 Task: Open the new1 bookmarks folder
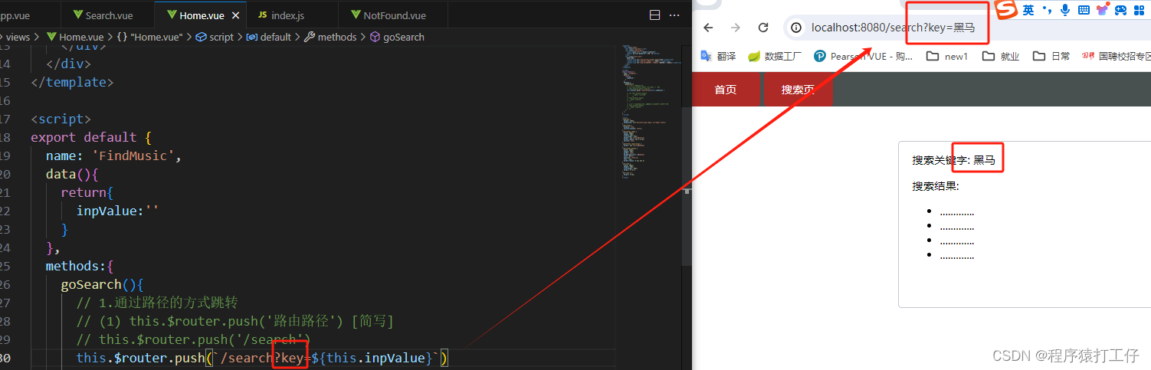(x=947, y=56)
